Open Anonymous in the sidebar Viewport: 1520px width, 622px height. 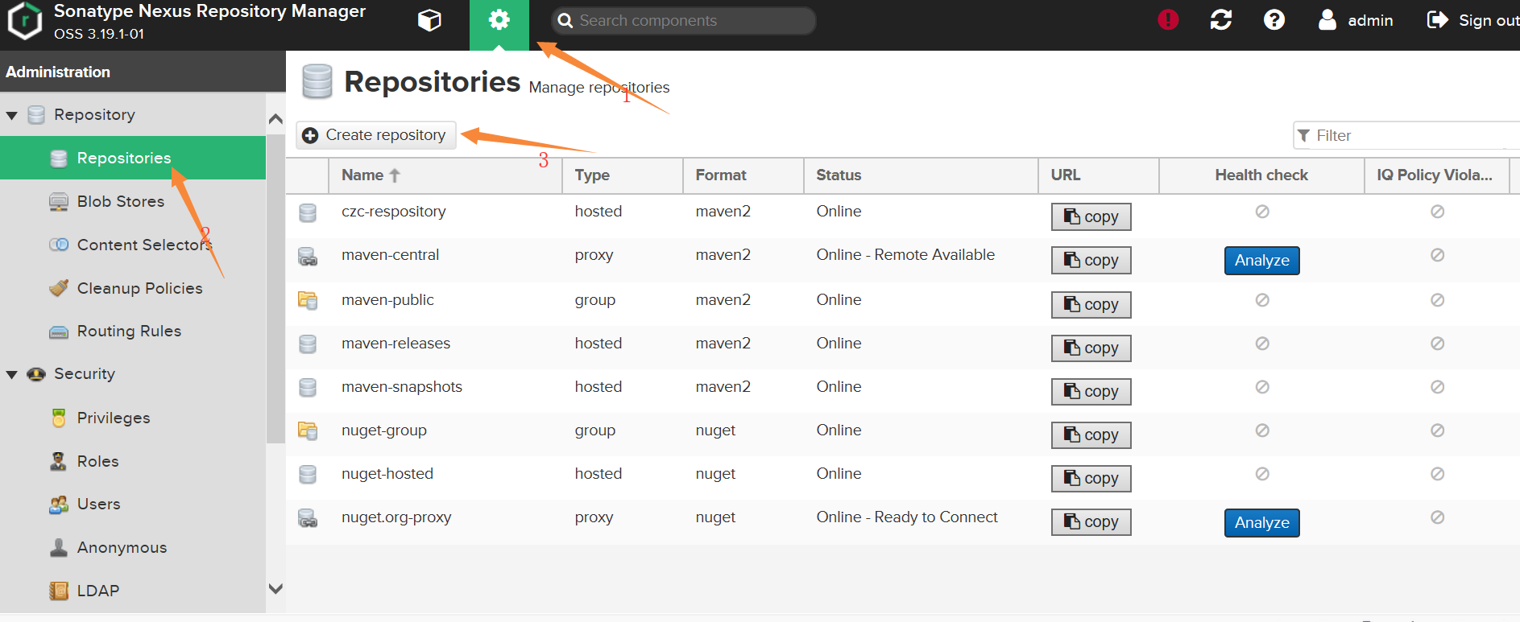(x=133, y=547)
